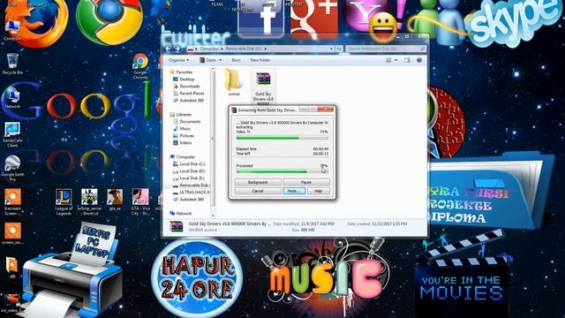Image resolution: width=565 pixels, height=318 pixels.
Task: Click Computer in the address breadcrumb
Action: [209, 49]
